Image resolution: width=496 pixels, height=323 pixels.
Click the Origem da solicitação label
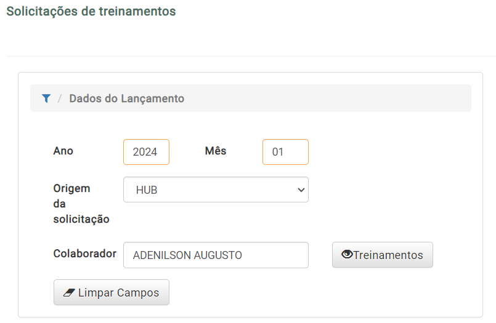tap(81, 204)
